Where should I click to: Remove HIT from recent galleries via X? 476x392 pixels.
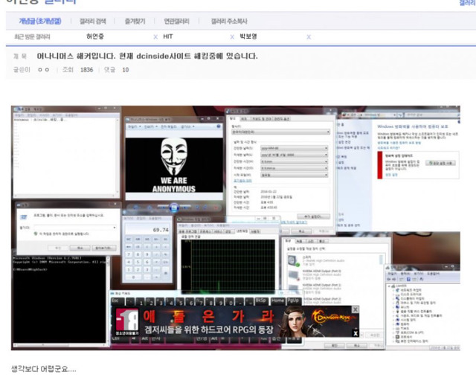coord(232,37)
